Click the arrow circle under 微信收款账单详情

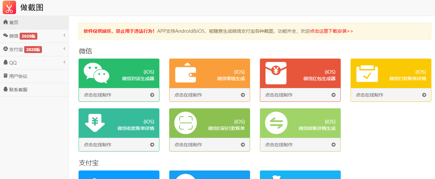click(x=152, y=145)
